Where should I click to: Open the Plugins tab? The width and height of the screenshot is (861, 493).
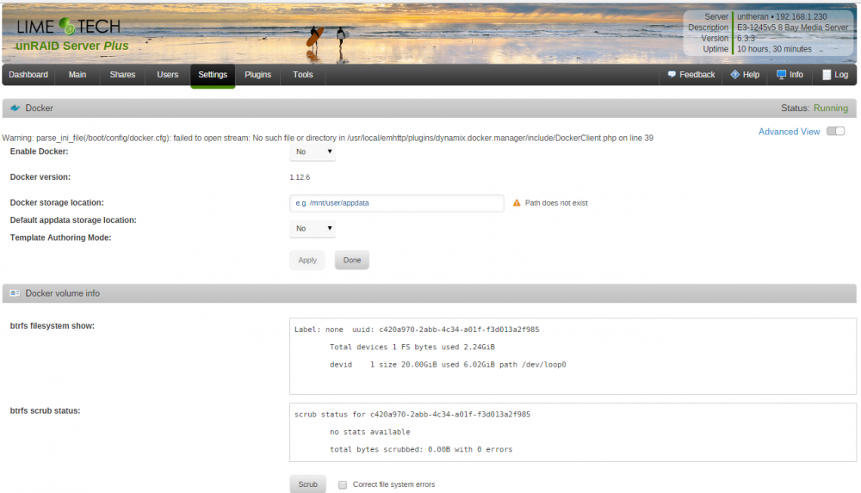(258, 75)
